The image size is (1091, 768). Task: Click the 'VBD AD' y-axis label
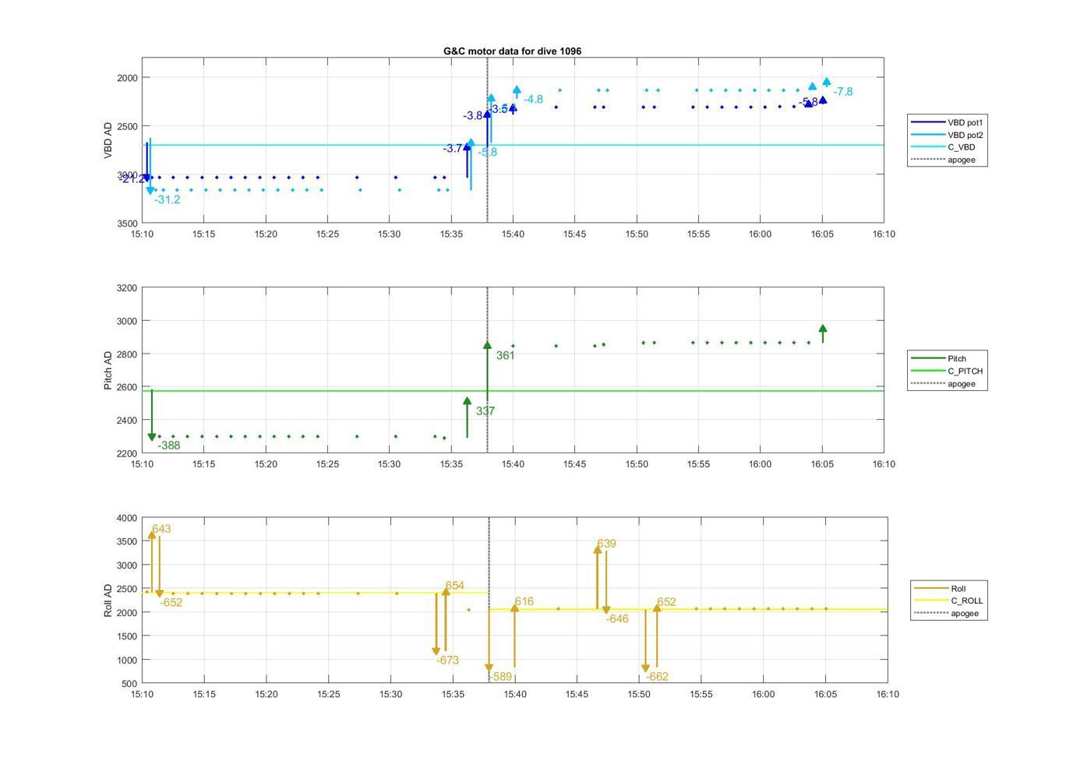pyautogui.click(x=108, y=140)
